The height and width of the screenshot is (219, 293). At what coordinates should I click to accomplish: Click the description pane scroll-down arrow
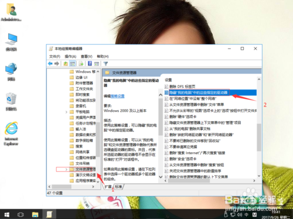point(161,177)
